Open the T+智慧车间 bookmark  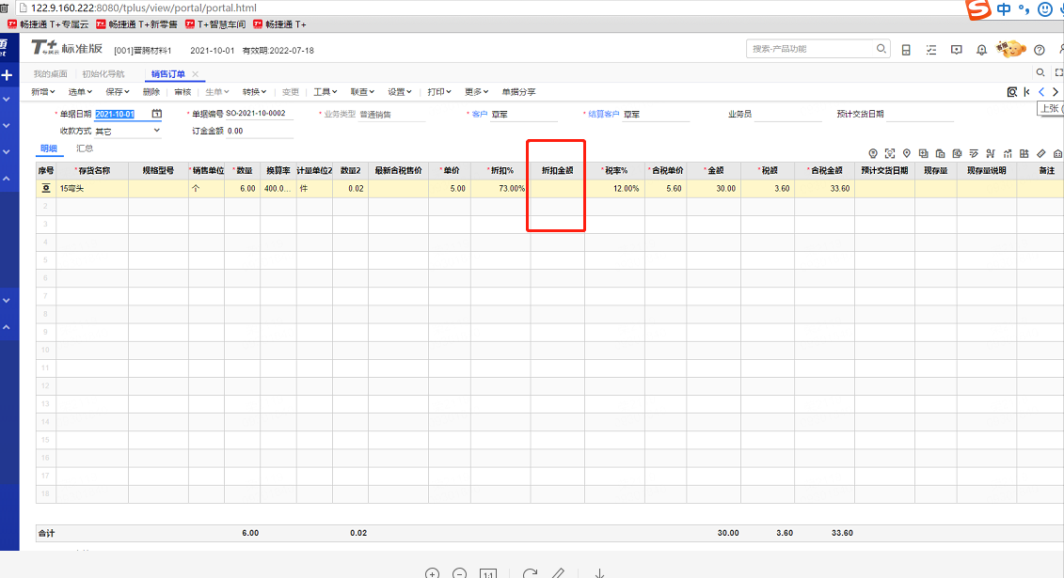[215, 24]
